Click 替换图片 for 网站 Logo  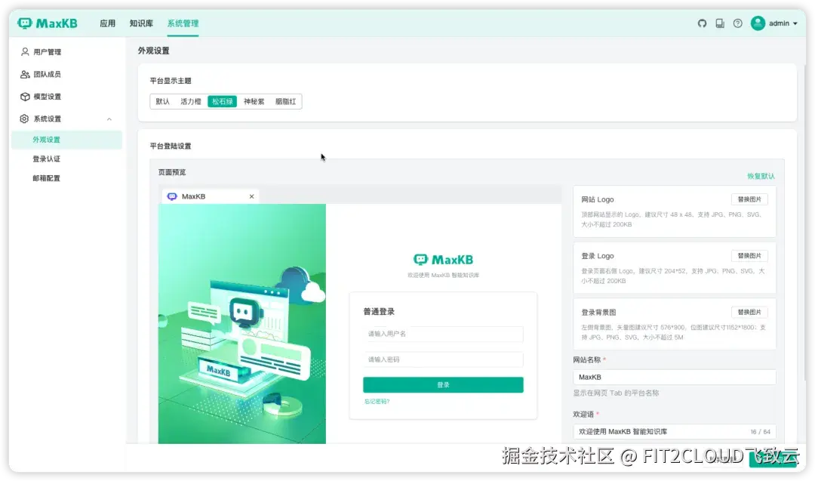[x=749, y=199]
